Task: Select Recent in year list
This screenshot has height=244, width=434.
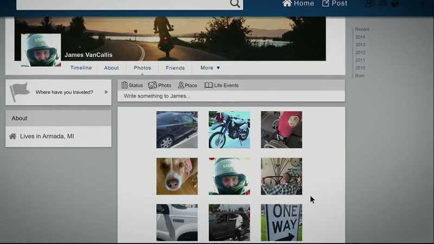Action: 362,29
